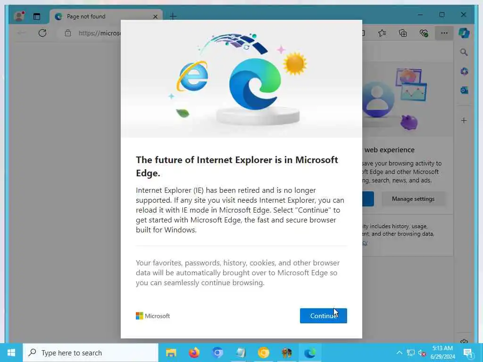The height and width of the screenshot is (362, 483).
Task: Open a new tab with plus button
Action: [173, 16]
